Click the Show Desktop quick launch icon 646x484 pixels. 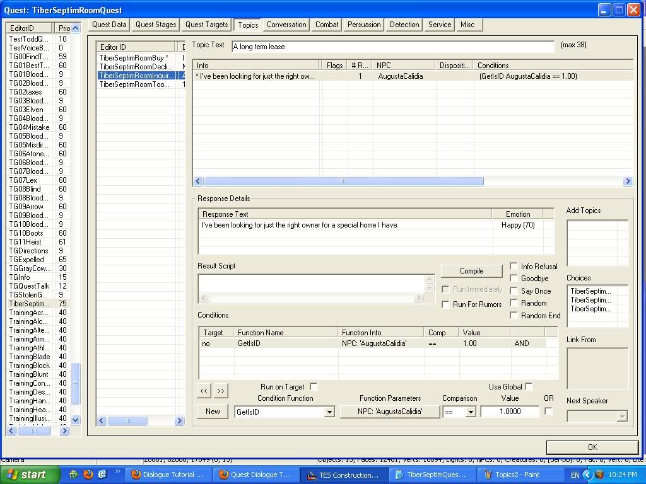click(102, 475)
